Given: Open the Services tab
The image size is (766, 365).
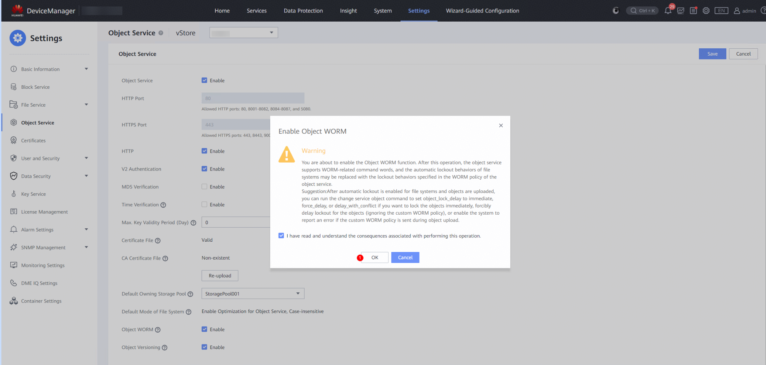Looking at the screenshot, I should point(256,11).
